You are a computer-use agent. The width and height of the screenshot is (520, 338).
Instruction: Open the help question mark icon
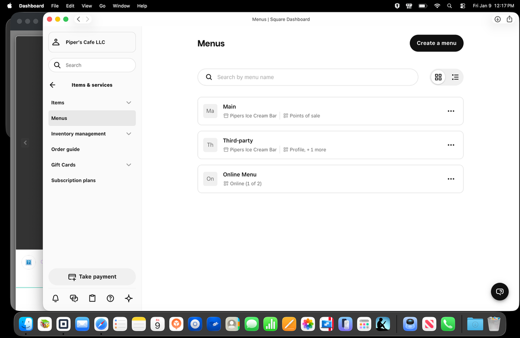coord(110,298)
